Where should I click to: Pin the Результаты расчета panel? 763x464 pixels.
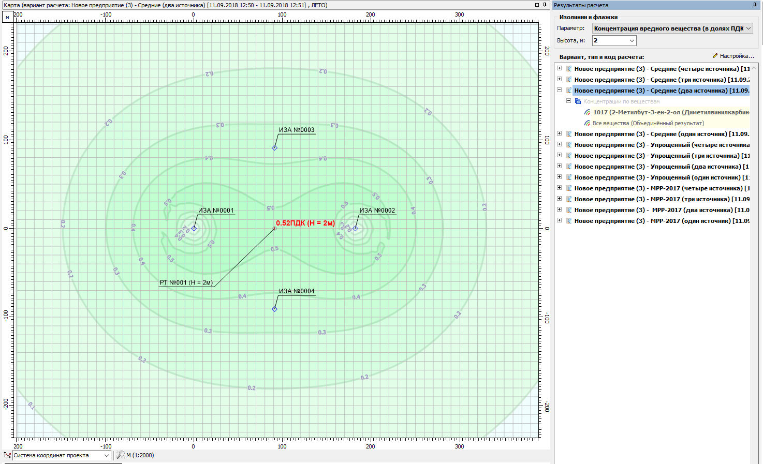[755, 5]
